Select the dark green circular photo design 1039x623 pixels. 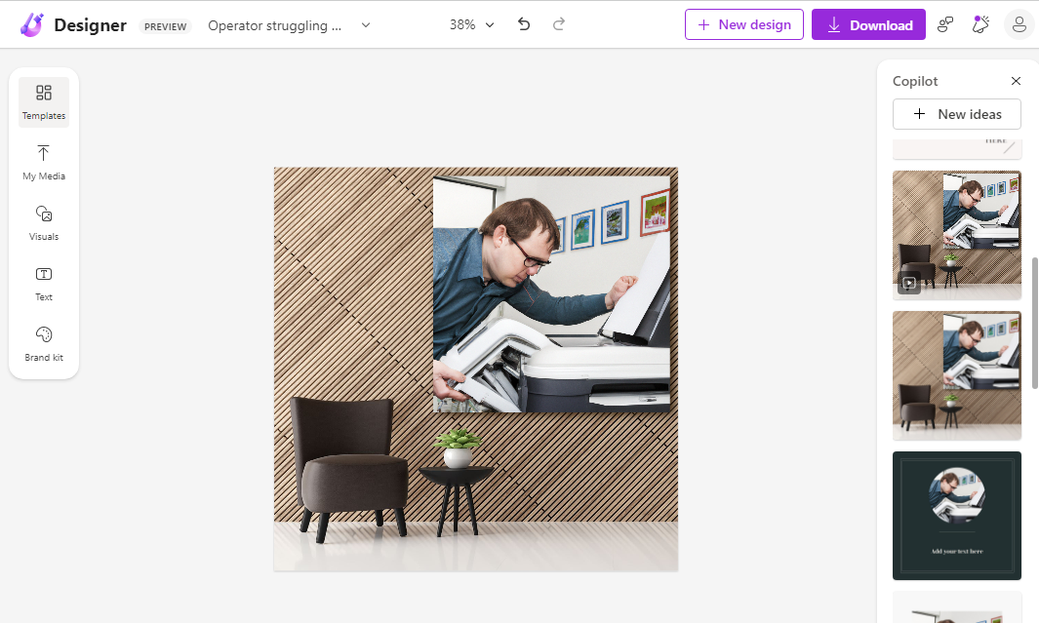[957, 516]
